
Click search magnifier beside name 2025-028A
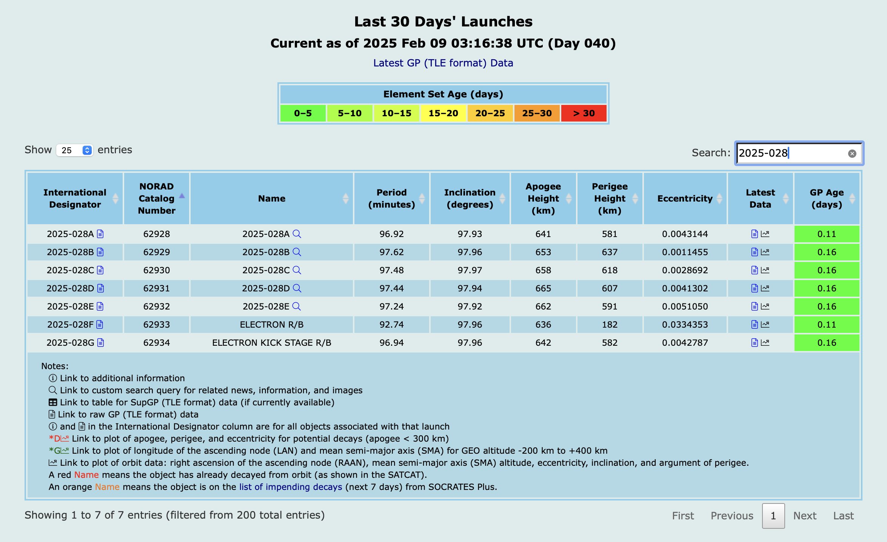click(297, 234)
